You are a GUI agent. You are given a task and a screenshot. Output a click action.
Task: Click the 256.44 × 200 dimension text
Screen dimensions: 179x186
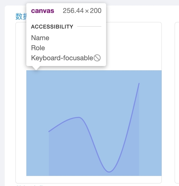(82, 11)
